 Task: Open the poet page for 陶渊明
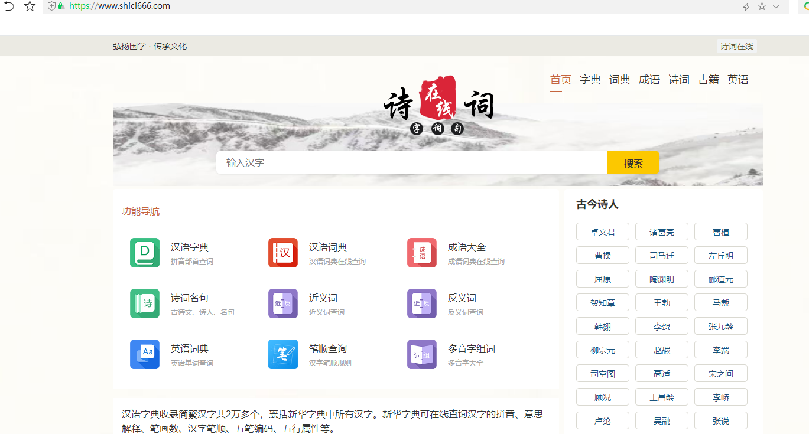661,279
